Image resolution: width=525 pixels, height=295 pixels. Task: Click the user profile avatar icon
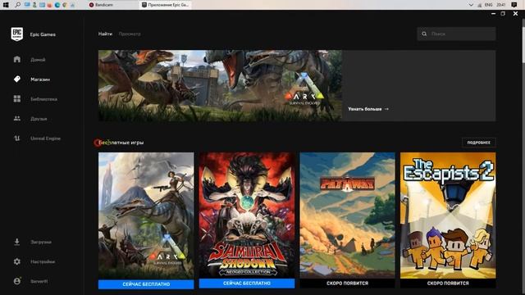coord(17,281)
